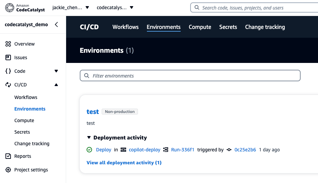
Task: Collapse the Deployment activity section
Action: pos(89,138)
